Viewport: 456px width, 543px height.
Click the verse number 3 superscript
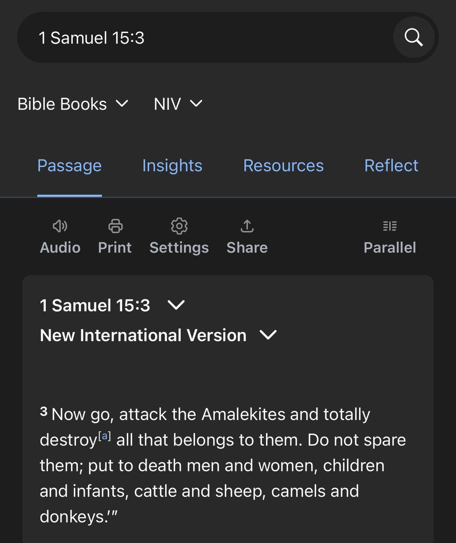coord(43,411)
